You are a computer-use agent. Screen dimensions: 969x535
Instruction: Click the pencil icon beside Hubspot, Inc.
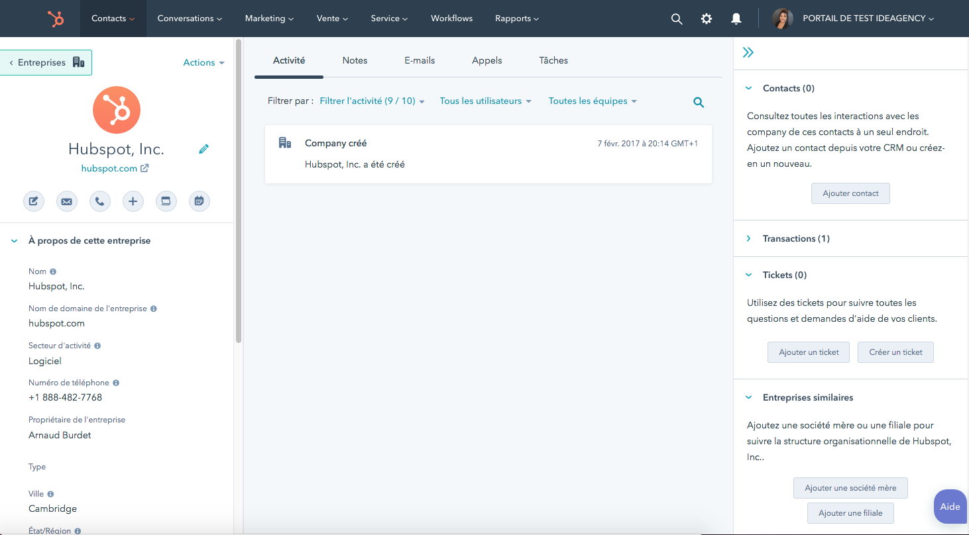pos(203,149)
